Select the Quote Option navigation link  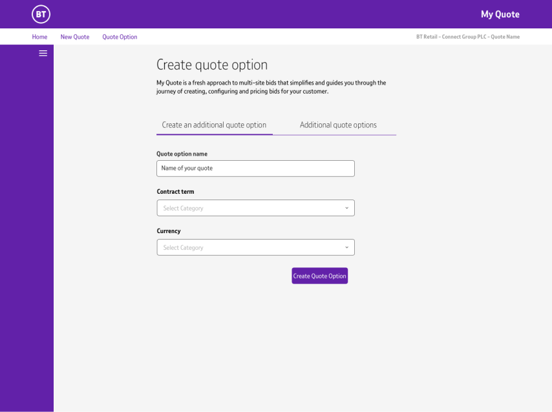(120, 37)
